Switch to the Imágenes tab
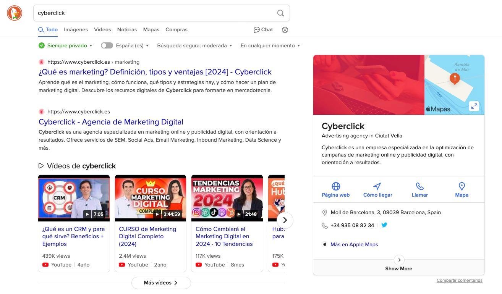Viewport: 502px width, 294px height. coord(76,30)
